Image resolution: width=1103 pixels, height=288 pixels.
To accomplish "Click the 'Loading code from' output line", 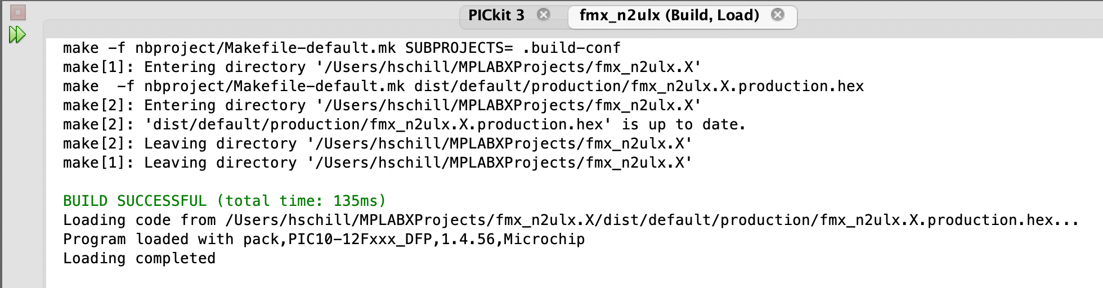I will click(x=571, y=220).
